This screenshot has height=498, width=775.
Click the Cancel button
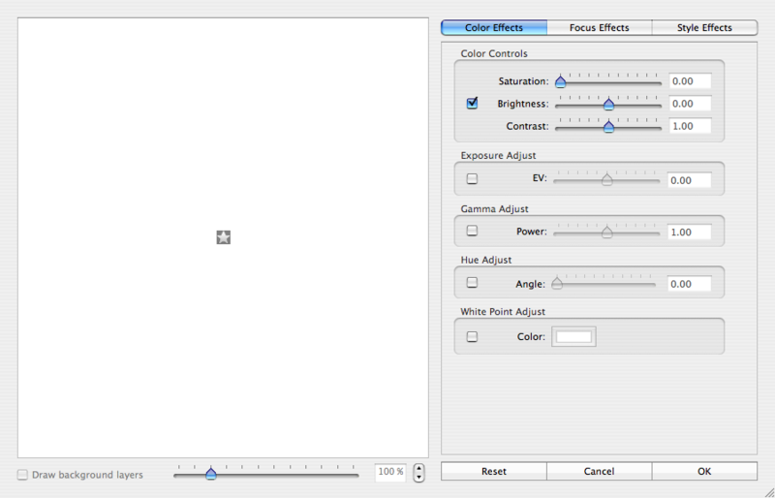pos(599,471)
